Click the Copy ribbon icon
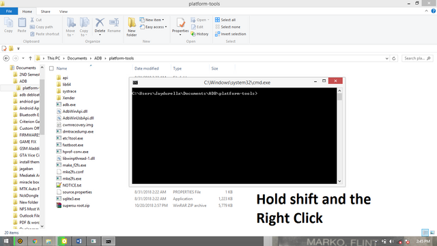 (x=8, y=25)
